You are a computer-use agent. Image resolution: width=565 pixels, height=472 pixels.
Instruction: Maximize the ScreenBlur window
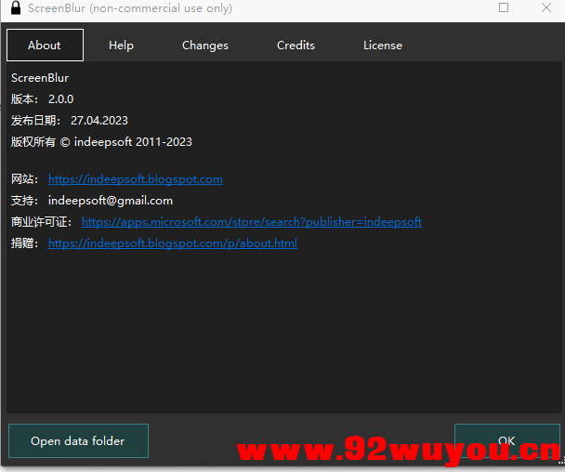(504, 7)
